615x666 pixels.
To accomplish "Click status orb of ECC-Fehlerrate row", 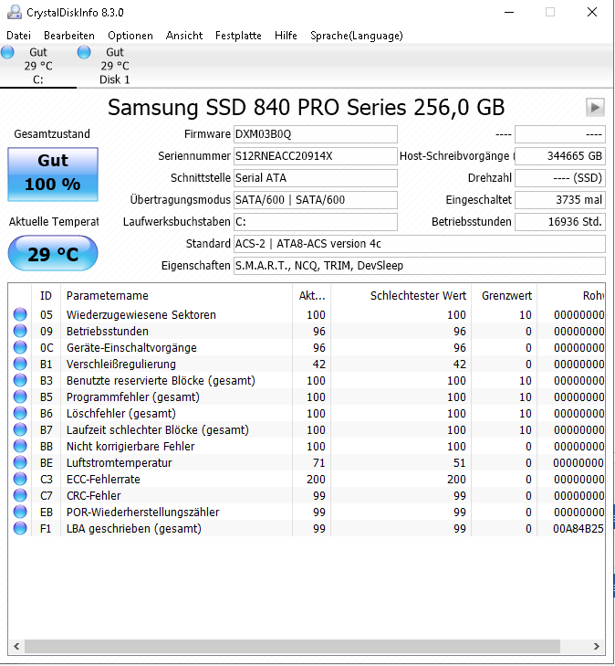I will tap(20, 479).
